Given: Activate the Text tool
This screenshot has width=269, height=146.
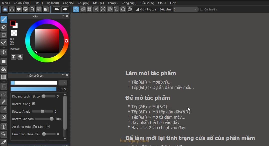Looking at the screenshot, I should [x=4, y=127].
